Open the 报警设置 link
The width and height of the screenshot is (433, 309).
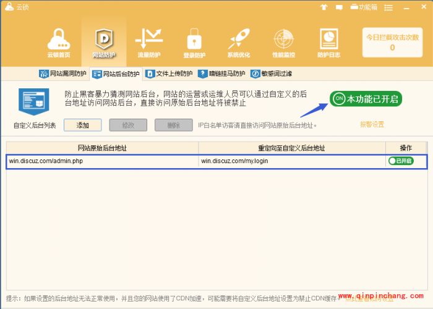click(x=372, y=124)
